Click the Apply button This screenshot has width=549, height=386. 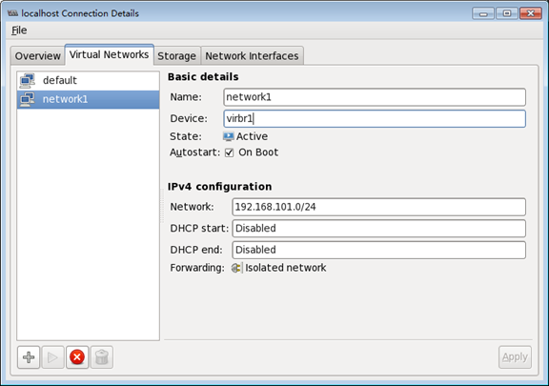[x=515, y=357]
